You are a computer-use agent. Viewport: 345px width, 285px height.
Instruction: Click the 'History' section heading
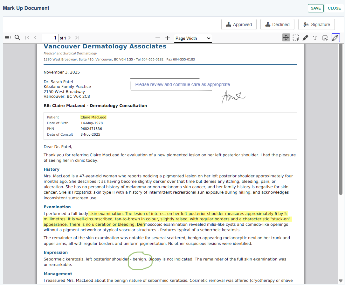(x=52, y=169)
